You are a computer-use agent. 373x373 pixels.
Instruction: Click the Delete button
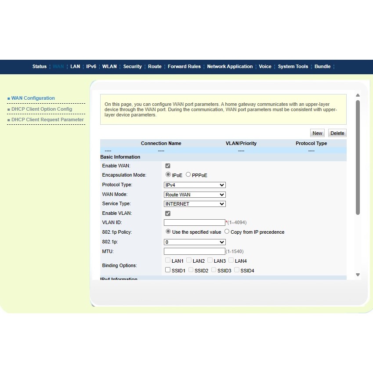337,133
